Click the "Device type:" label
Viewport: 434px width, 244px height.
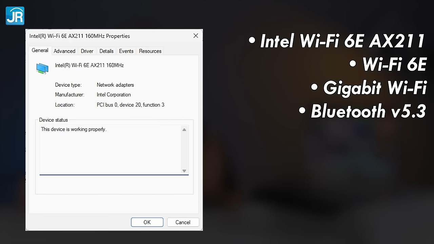[68, 85]
